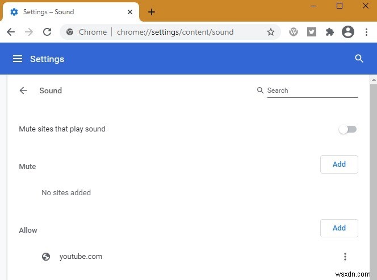Open the Chrome three-dot menu
The width and height of the screenshot is (377, 280).
point(365,32)
